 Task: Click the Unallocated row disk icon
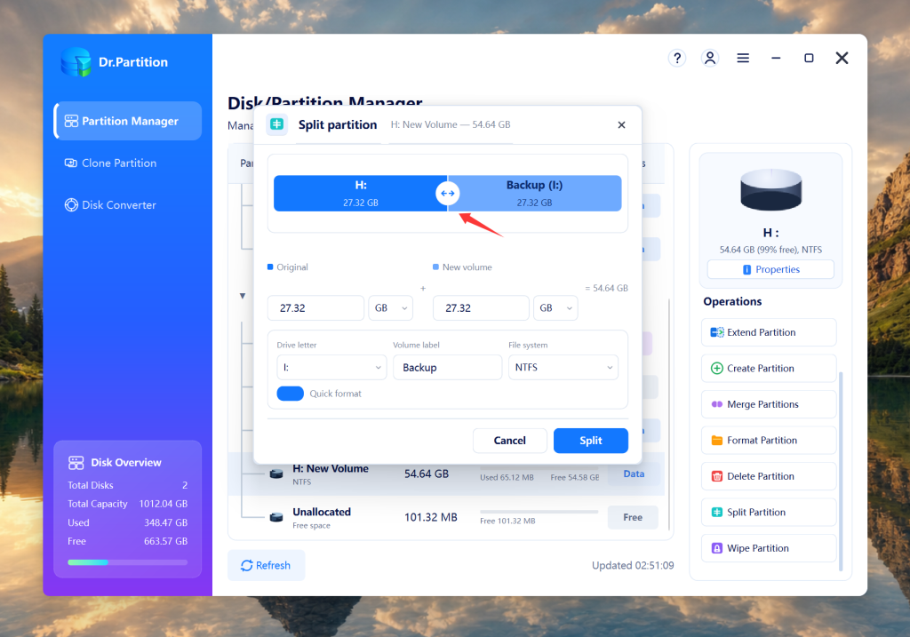pyautogui.click(x=276, y=517)
